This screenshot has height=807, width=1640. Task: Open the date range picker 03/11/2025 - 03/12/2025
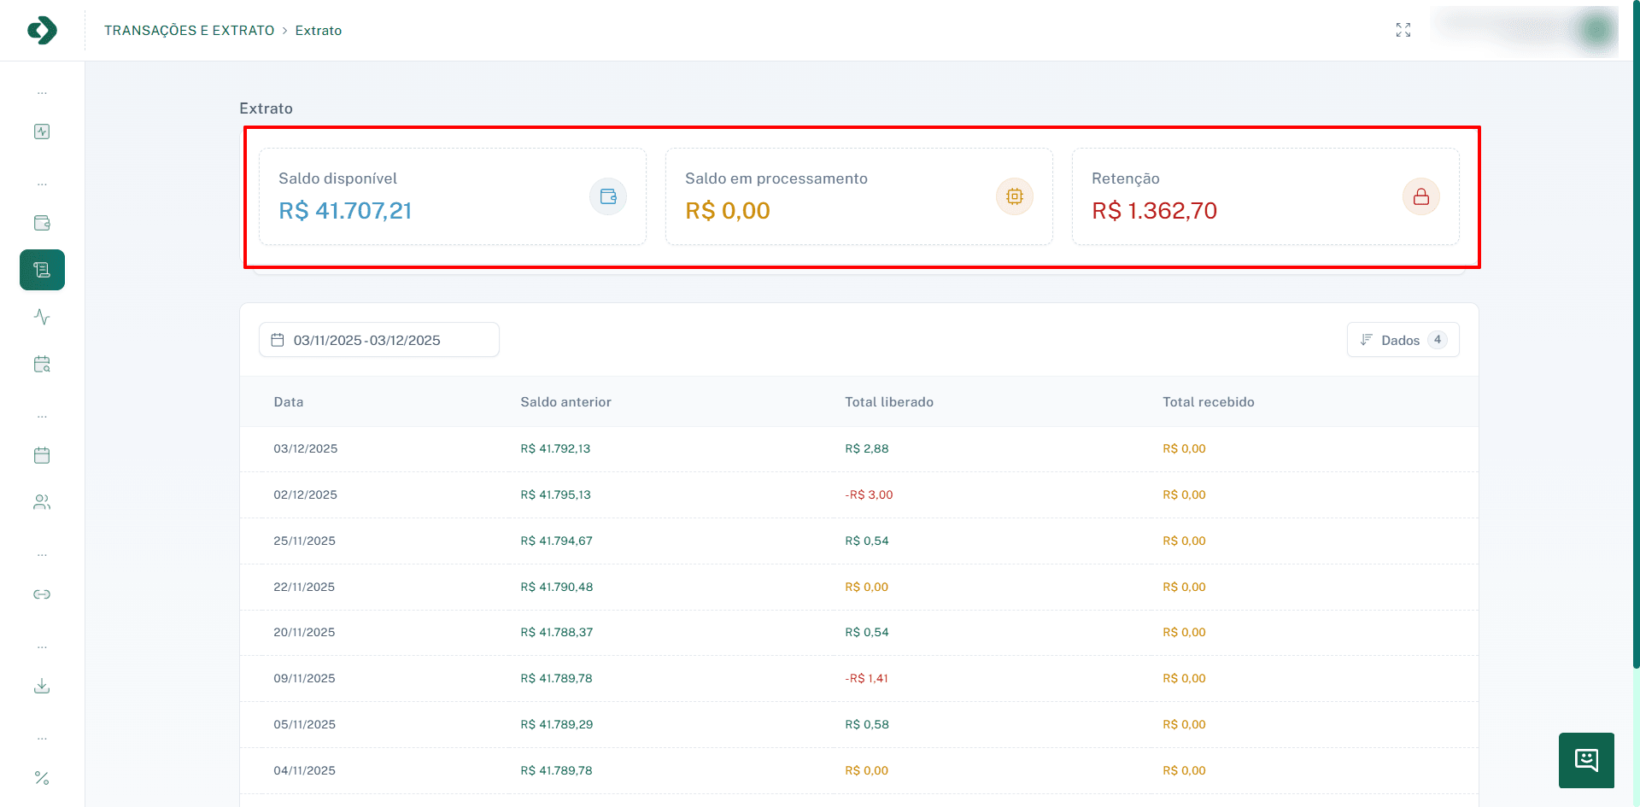click(378, 339)
